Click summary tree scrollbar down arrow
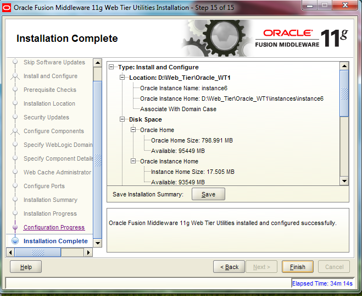Image resolution: width=362 pixels, height=296 pixels. pos(344,181)
